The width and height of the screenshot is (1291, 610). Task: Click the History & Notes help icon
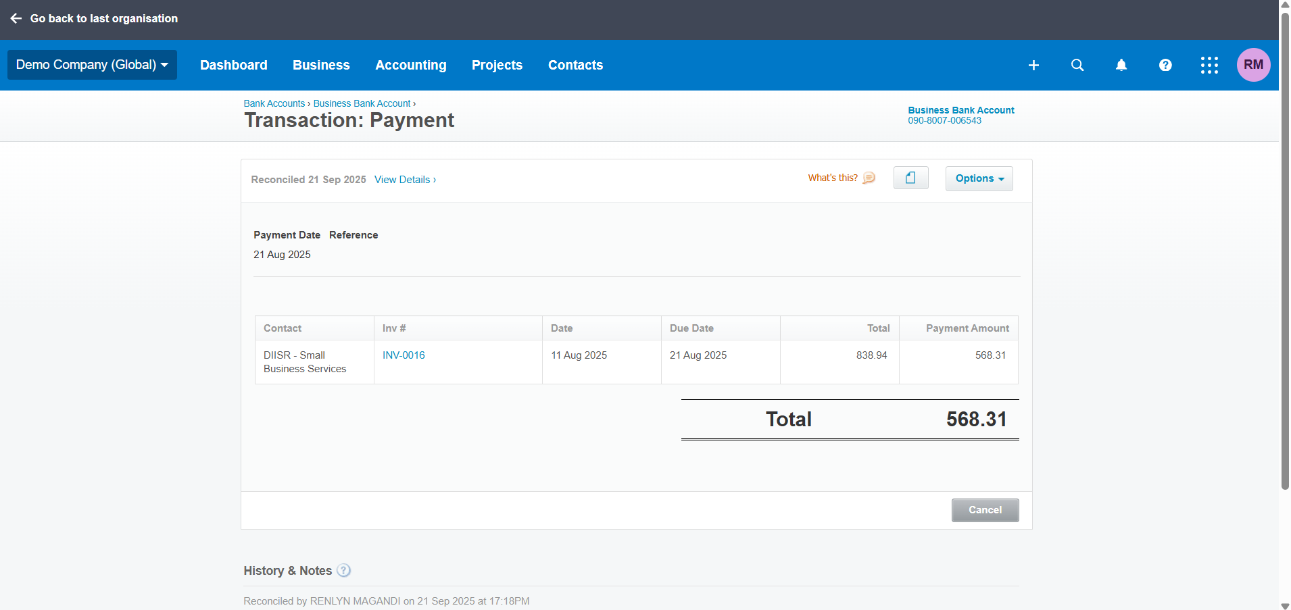point(344,571)
